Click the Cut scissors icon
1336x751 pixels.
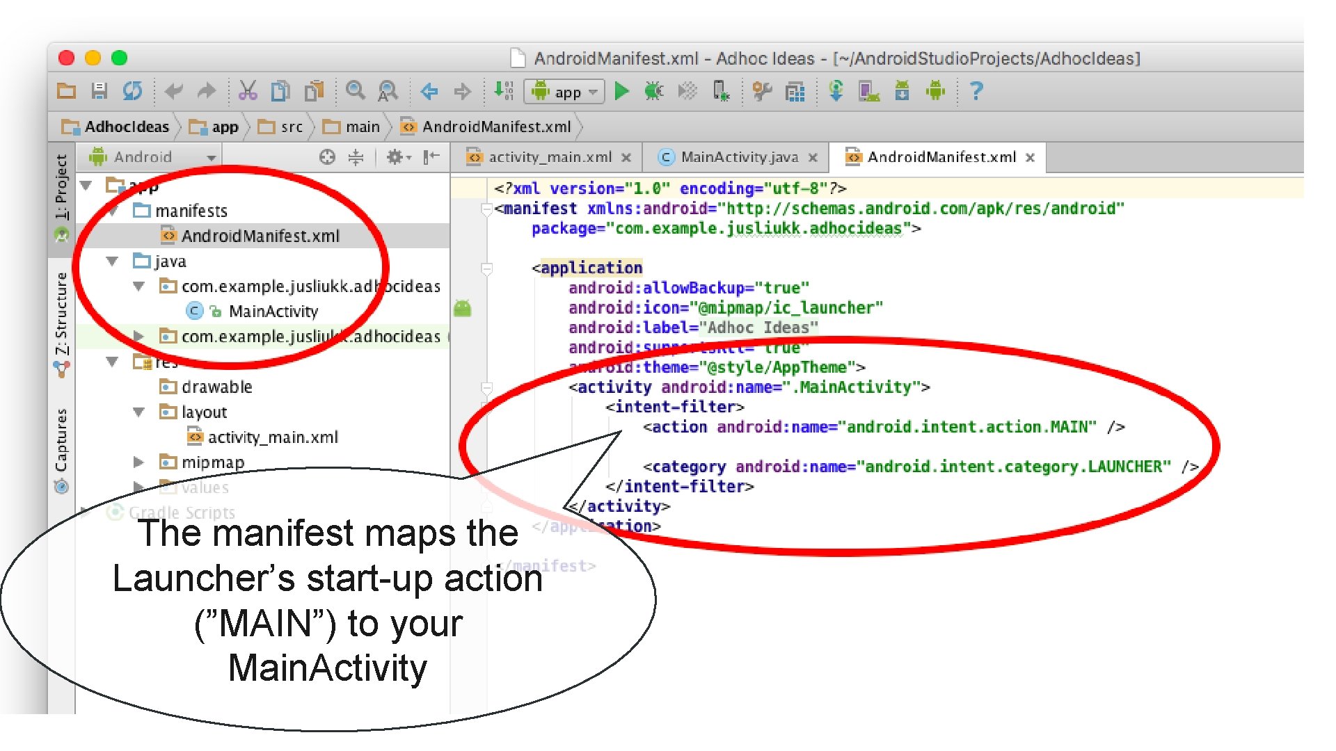(x=248, y=91)
